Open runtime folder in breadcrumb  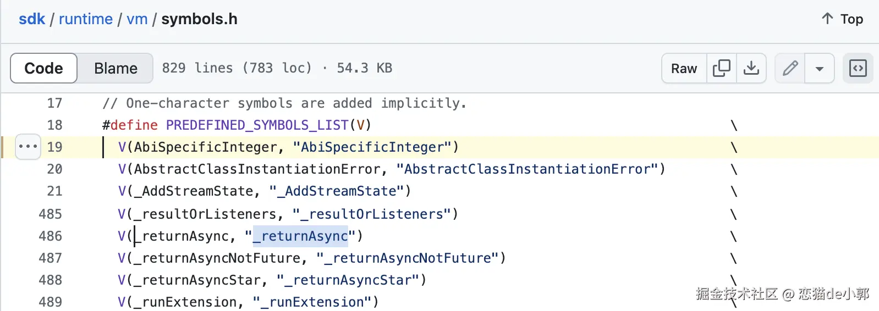85,19
